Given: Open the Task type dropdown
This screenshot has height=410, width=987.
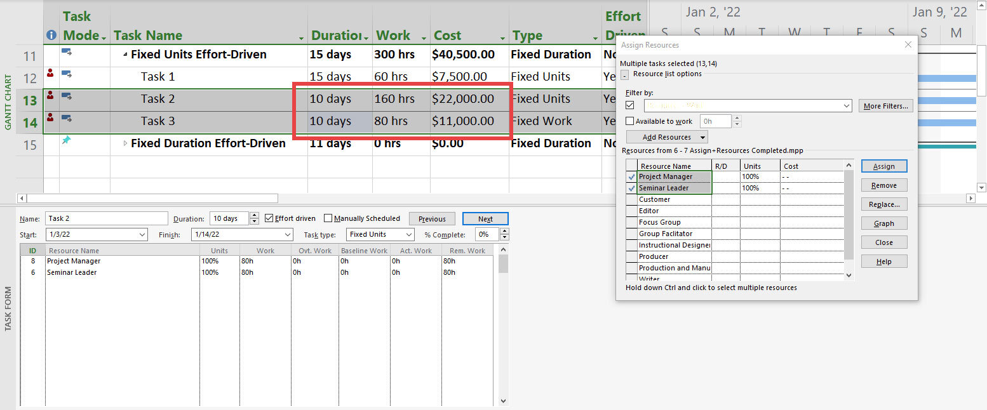Looking at the screenshot, I should pyautogui.click(x=409, y=235).
